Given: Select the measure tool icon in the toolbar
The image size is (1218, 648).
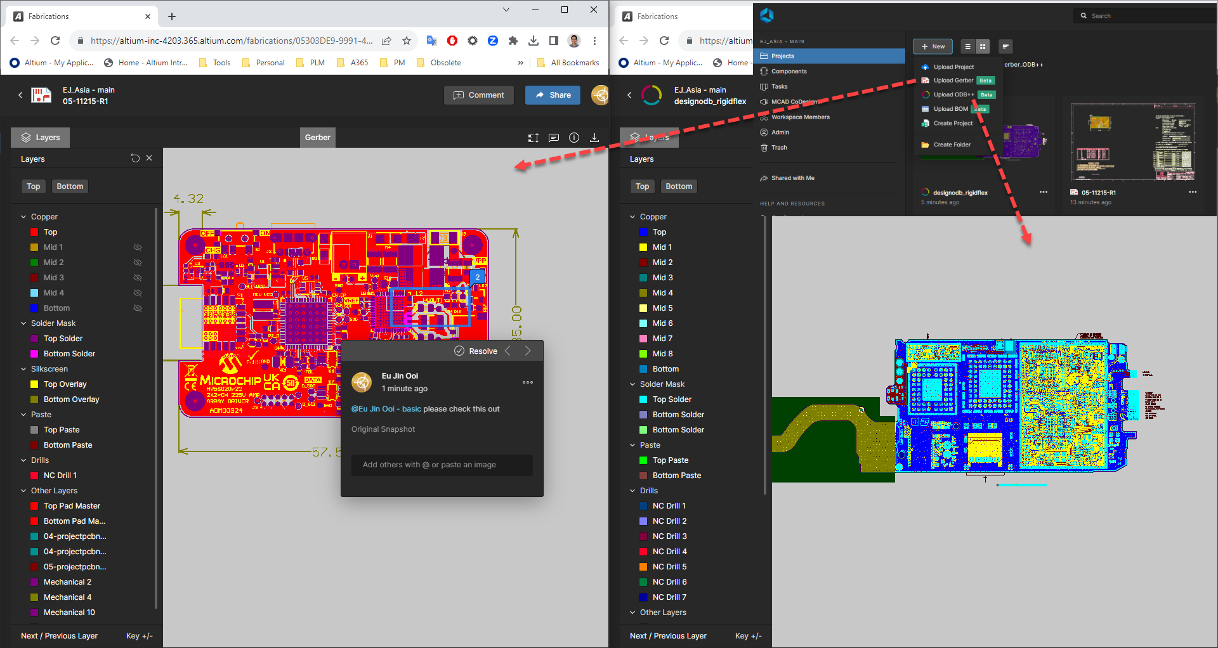Looking at the screenshot, I should [x=533, y=138].
